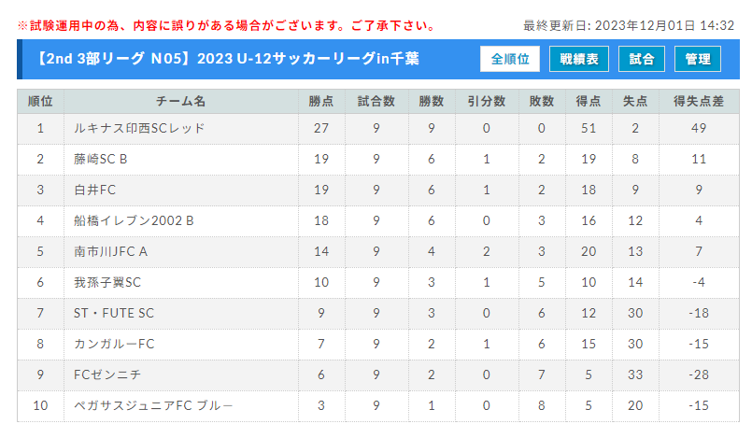This screenshot has width=752, height=438.
Task: Select team 藤崎SC B
Action: (x=100, y=159)
